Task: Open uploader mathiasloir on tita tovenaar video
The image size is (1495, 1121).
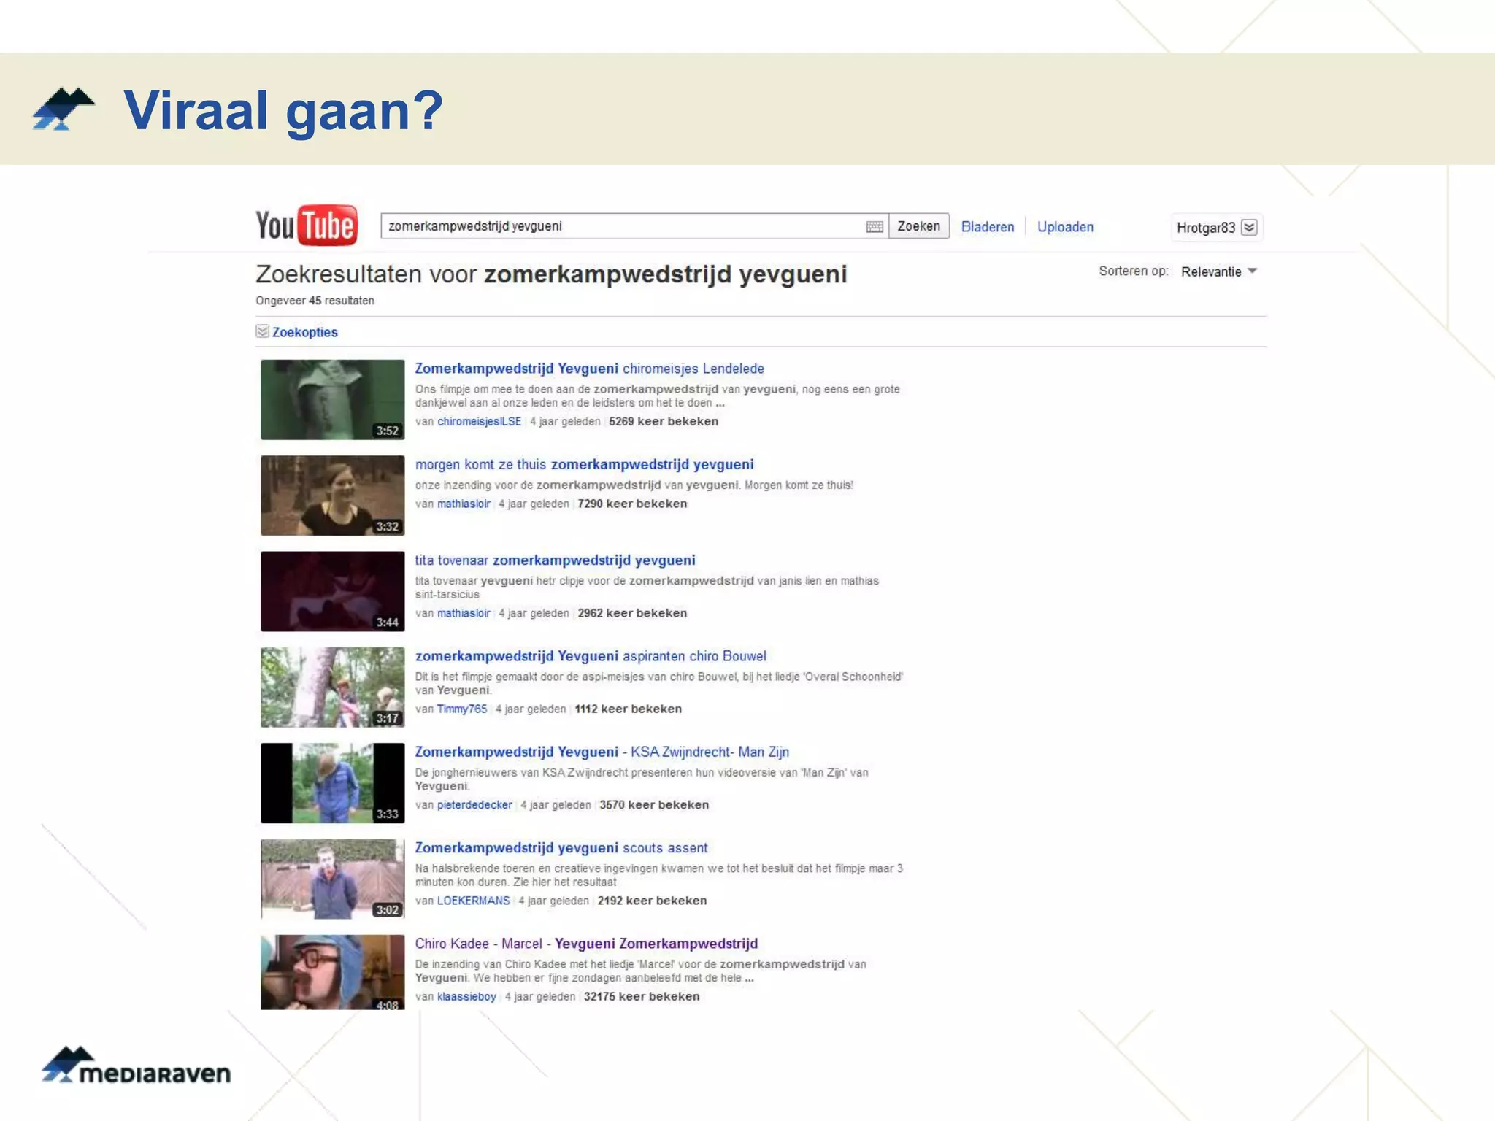Action: [x=464, y=614]
